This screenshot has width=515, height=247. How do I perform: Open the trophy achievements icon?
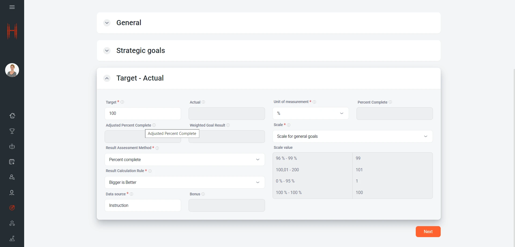(x=12, y=131)
